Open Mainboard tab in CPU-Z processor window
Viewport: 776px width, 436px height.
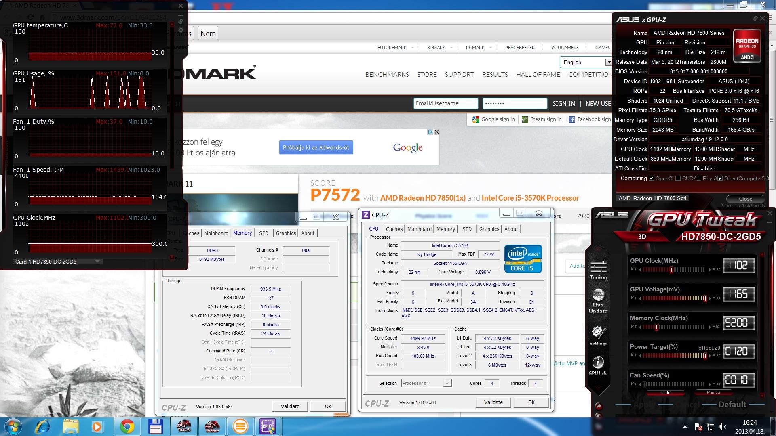(x=419, y=229)
